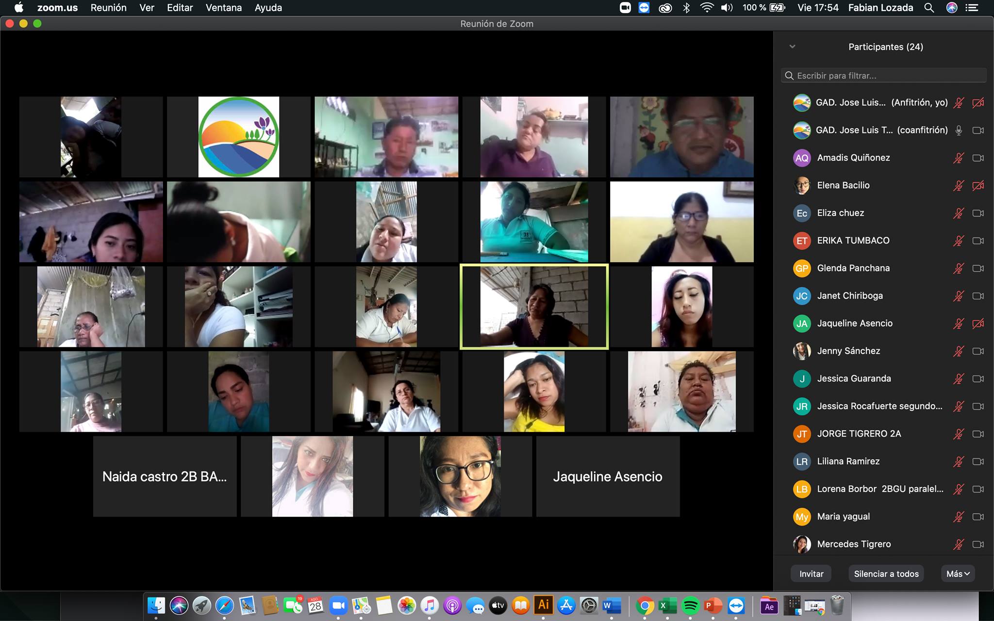994x621 pixels.
Task: Open Spotlight search in the menu bar
Action: tap(929, 8)
